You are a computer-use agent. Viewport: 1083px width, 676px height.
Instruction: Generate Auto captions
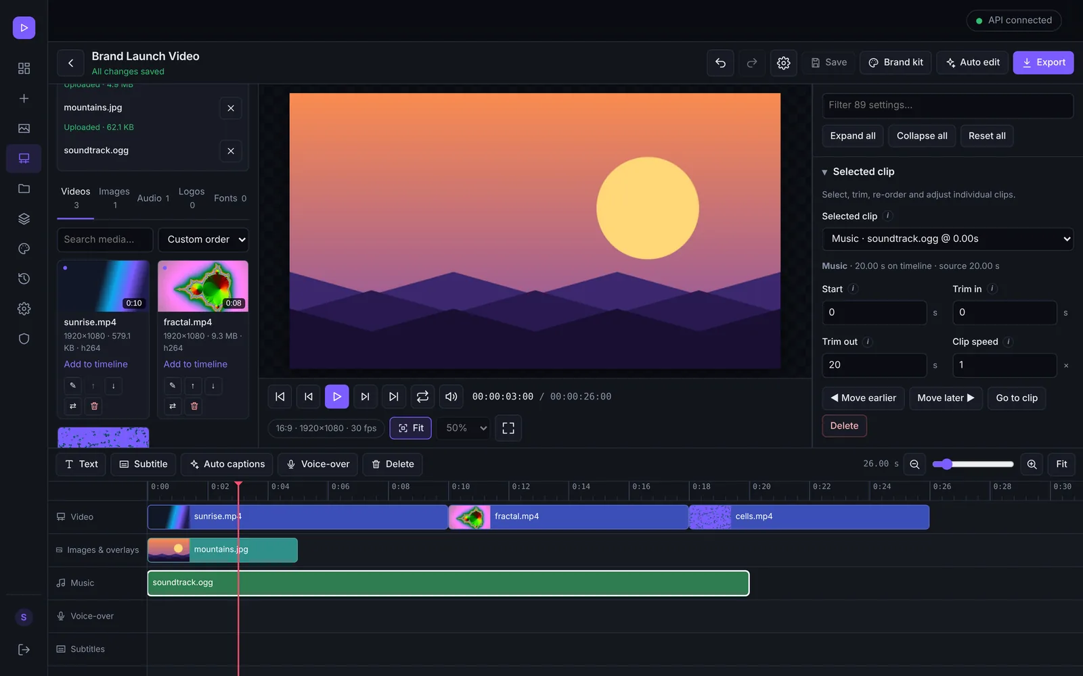pyautogui.click(x=227, y=464)
